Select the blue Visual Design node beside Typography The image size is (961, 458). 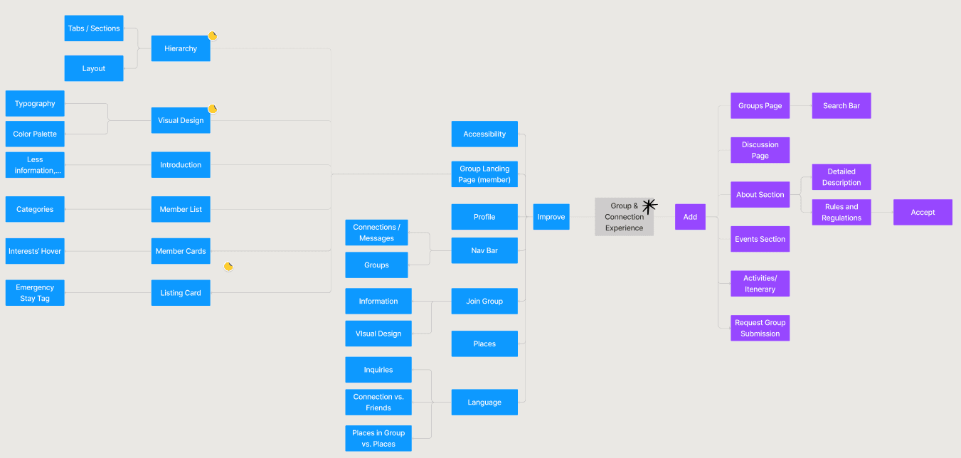click(181, 120)
